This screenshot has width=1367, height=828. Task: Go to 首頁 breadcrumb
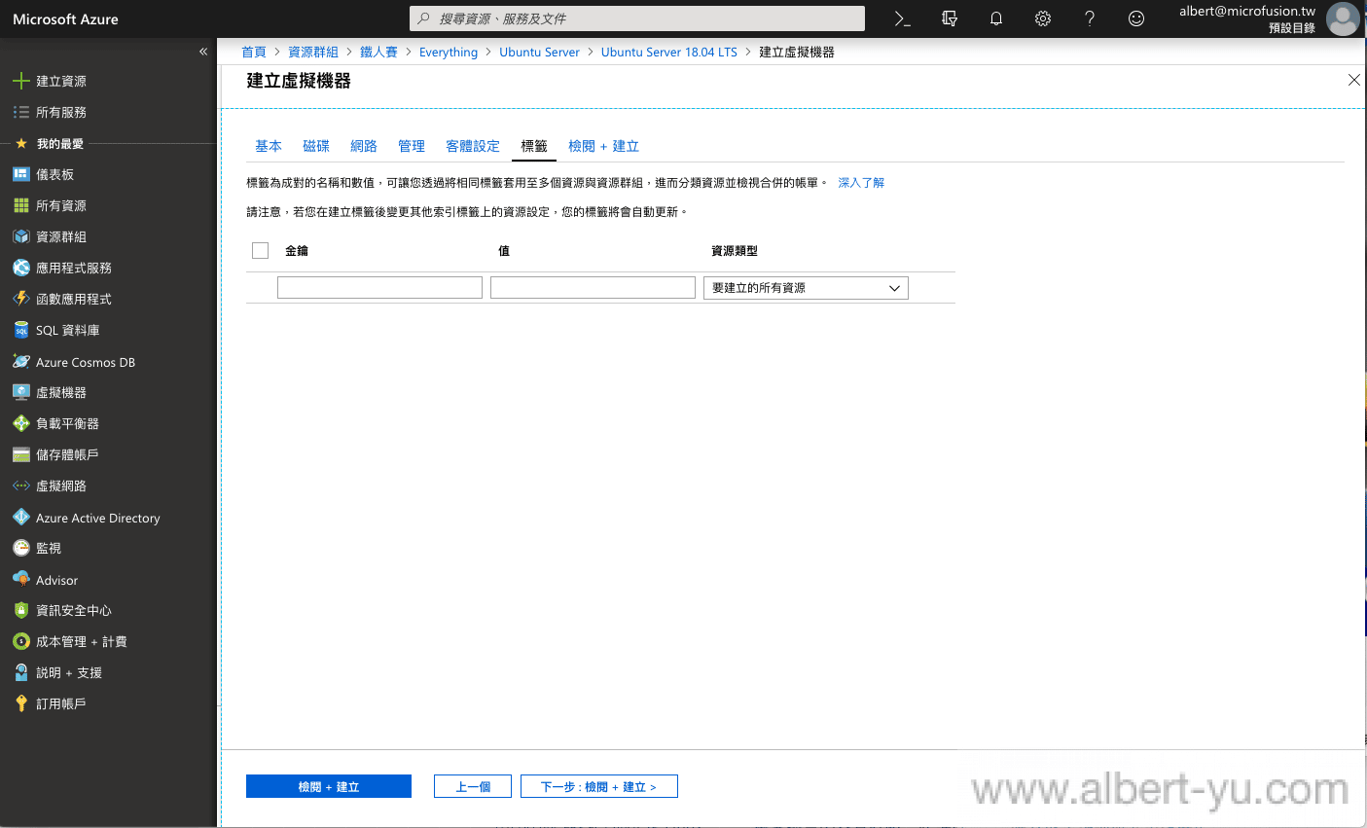tap(254, 52)
